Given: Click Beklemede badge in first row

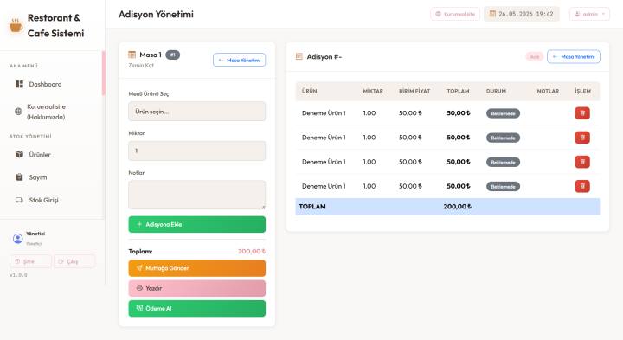Looking at the screenshot, I should click(x=503, y=113).
